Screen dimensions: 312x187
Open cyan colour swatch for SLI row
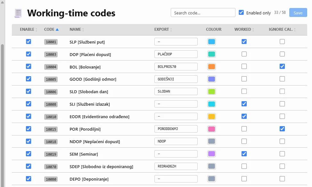coord(211,104)
